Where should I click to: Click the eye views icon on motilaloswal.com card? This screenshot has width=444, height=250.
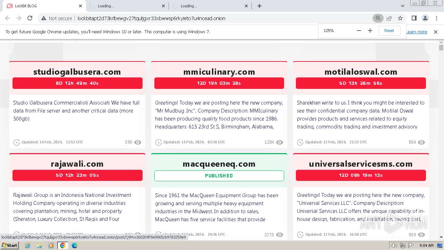coord(421,142)
